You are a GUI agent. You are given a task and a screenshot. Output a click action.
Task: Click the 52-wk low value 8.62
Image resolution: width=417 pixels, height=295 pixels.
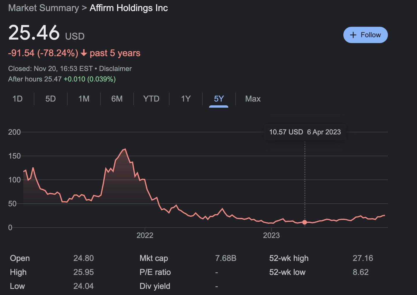(x=361, y=272)
